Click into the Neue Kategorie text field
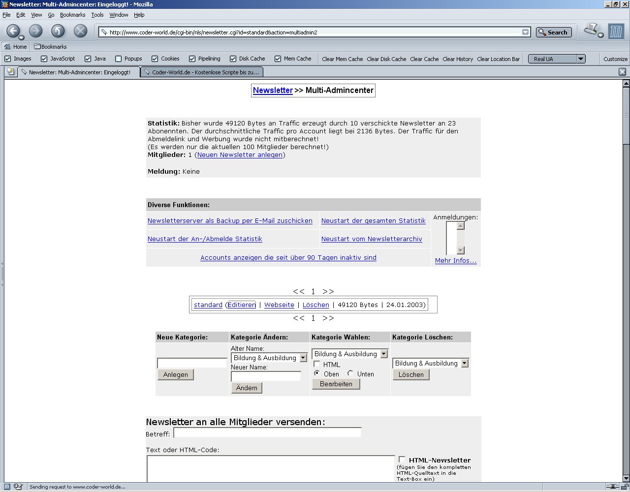The width and height of the screenshot is (630, 492). pos(192,363)
